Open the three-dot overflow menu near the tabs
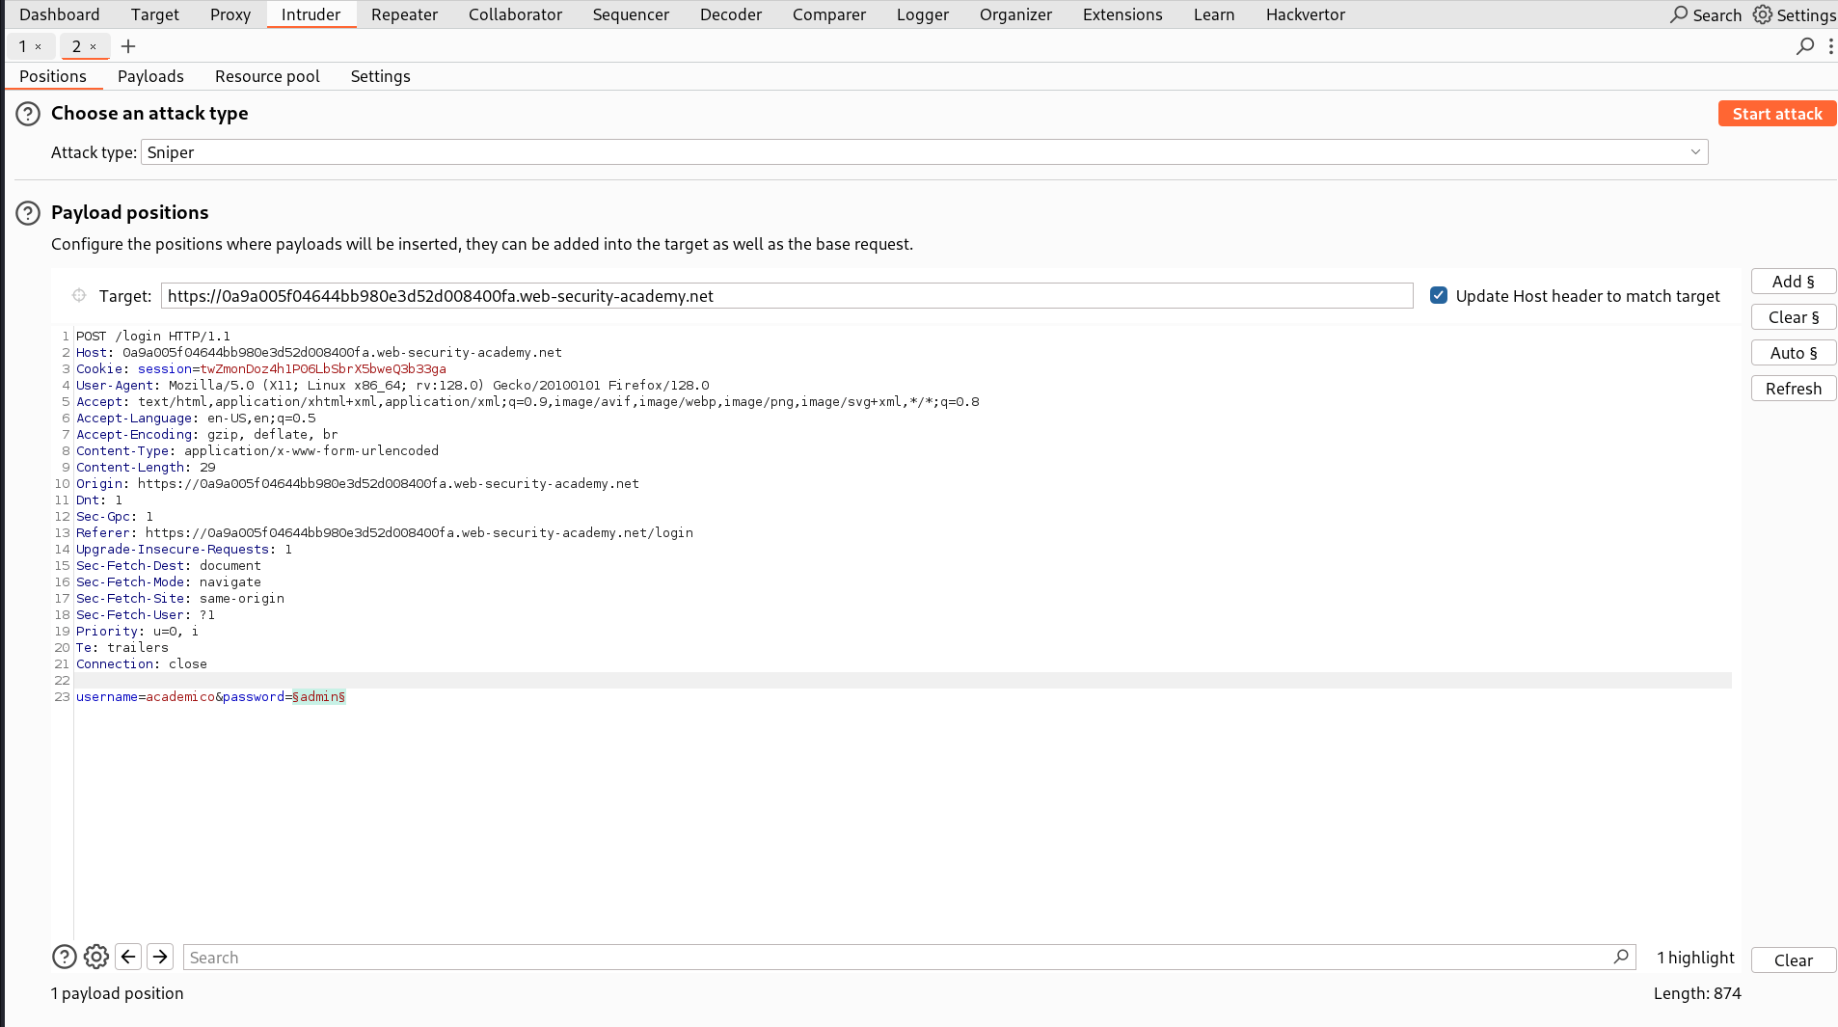The height and width of the screenshot is (1027, 1838). click(1831, 45)
